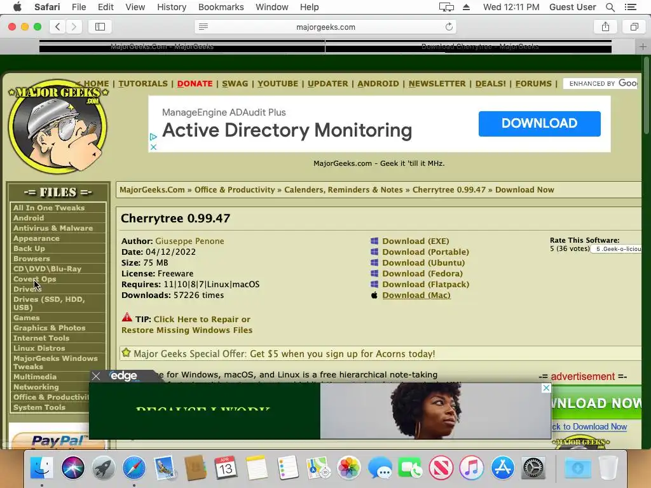Image resolution: width=651 pixels, height=488 pixels.
Task: Open Calendar in the Dock
Action: [x=226, y=467]
